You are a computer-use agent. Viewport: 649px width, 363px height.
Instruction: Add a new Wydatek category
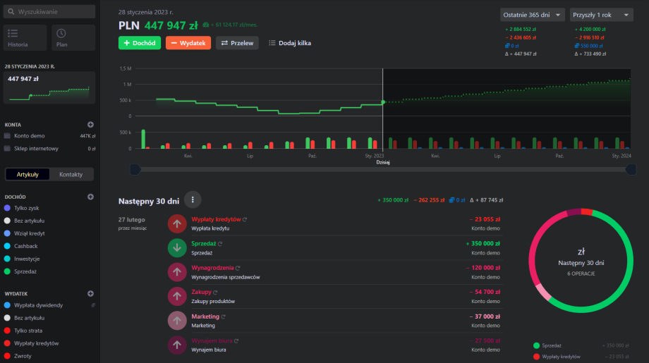90,293
